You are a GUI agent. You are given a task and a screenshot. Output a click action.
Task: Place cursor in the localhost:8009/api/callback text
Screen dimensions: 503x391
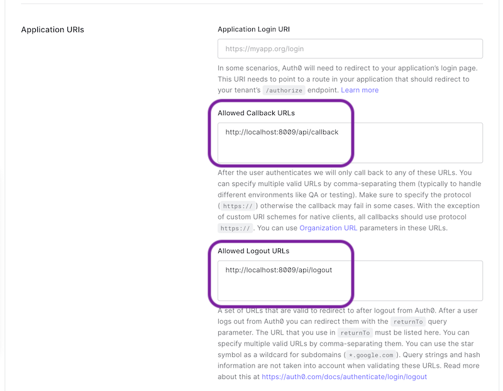click(x=282, y=132)
